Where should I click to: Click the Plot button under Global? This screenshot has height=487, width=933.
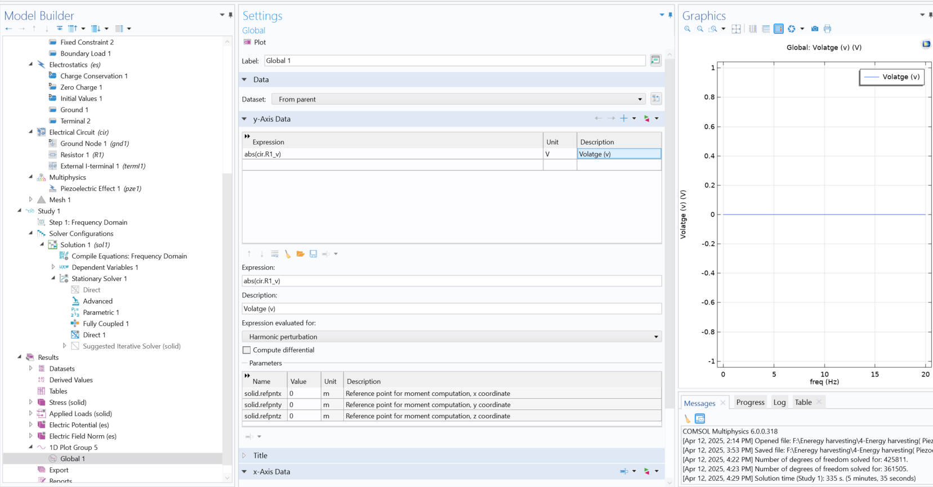[x=255, y=42]
